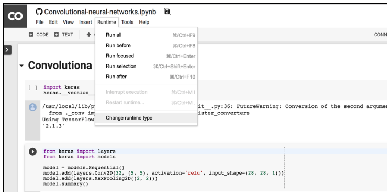Click 'from keras import layers' line
The width and height of the screenshot is (391, 195).
coord(79,151)
